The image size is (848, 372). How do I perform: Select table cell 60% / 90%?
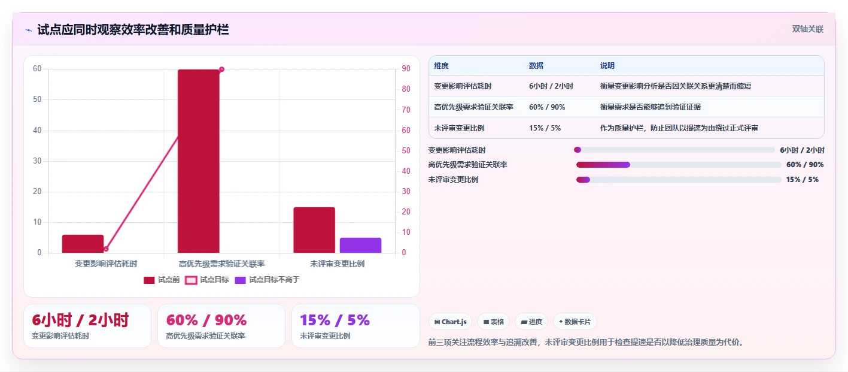click(548, 107)
